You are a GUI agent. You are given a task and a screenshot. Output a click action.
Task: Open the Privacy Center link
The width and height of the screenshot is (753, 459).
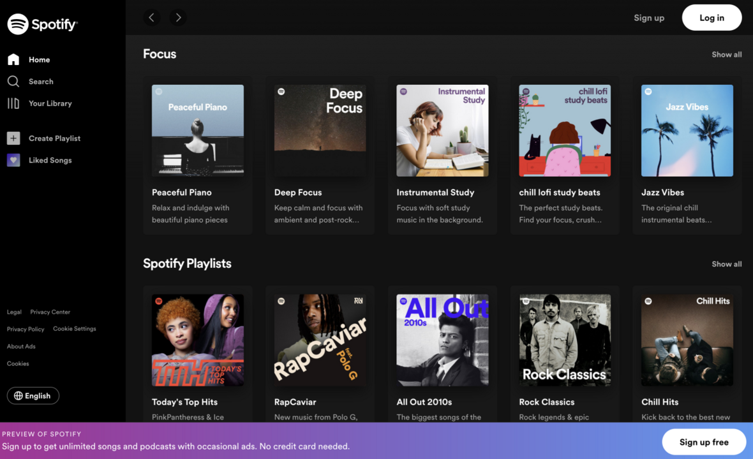point(50,312)
